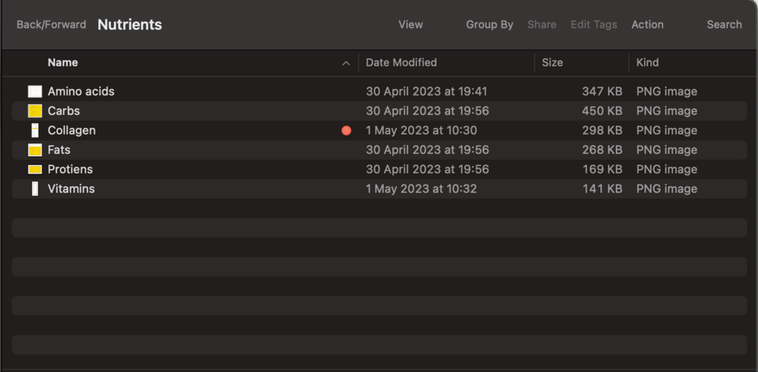Open the Group By dropdown
This screenshot has width=758, height=372.
tap(489, 25)
